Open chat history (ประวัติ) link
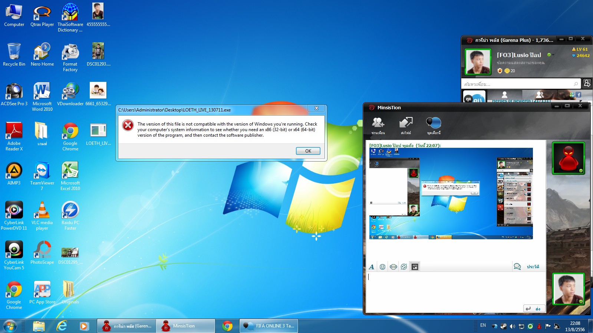Image resolution: width=593 pixels, height=333 pixels. (533, 267)
